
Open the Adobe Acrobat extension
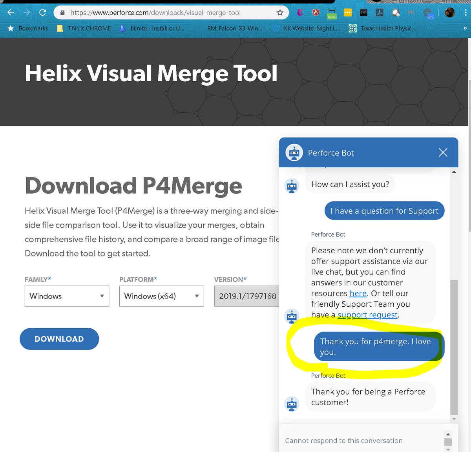380,13
